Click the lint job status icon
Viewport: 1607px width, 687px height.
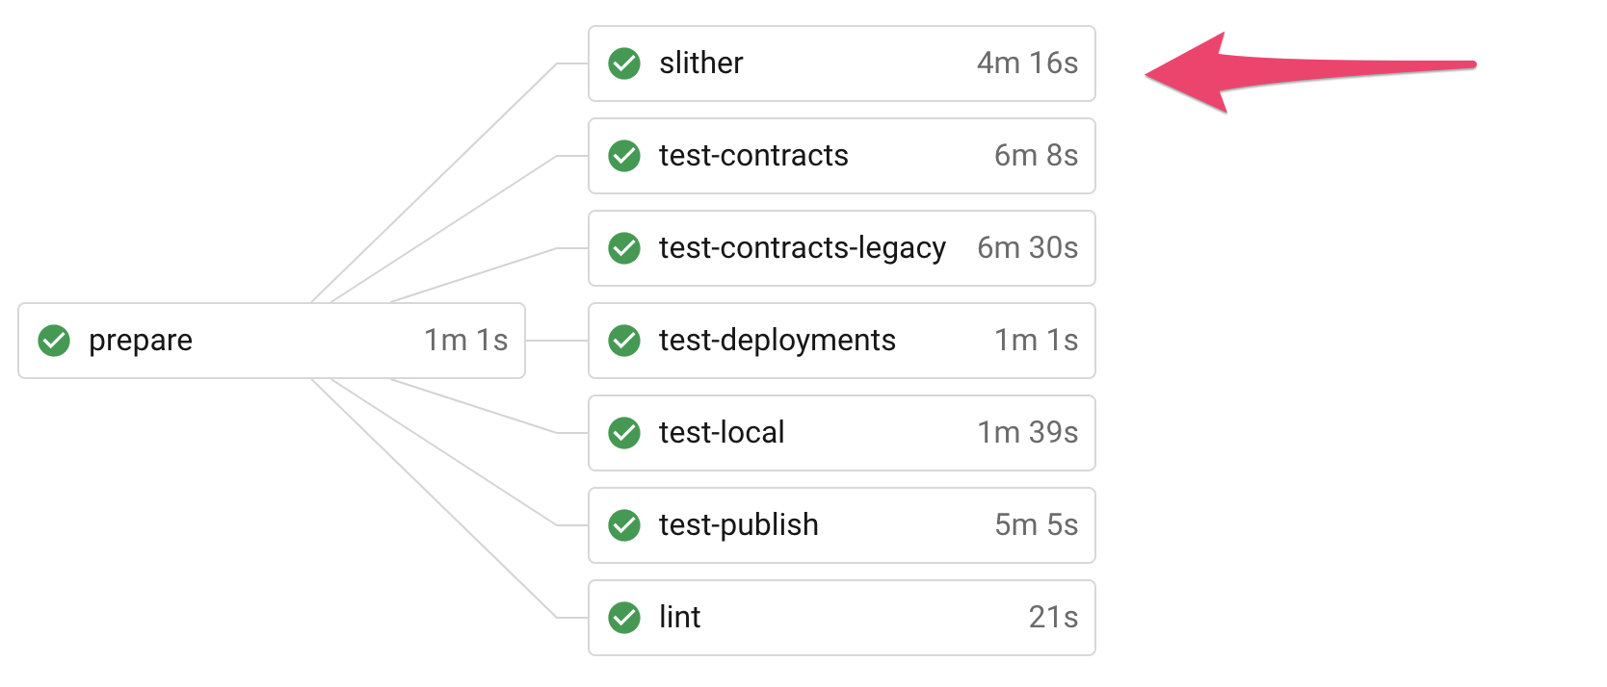coord(624,618)
